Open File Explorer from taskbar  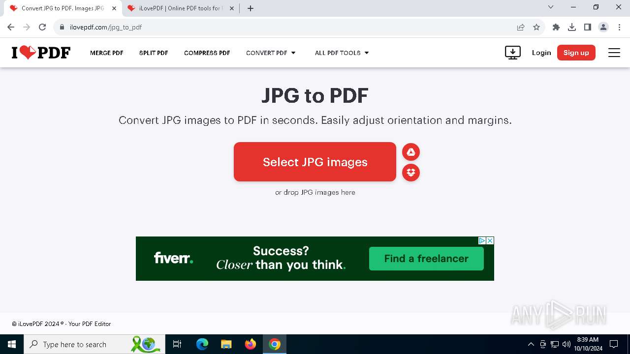pyautogui.click(x=226, y=344)
